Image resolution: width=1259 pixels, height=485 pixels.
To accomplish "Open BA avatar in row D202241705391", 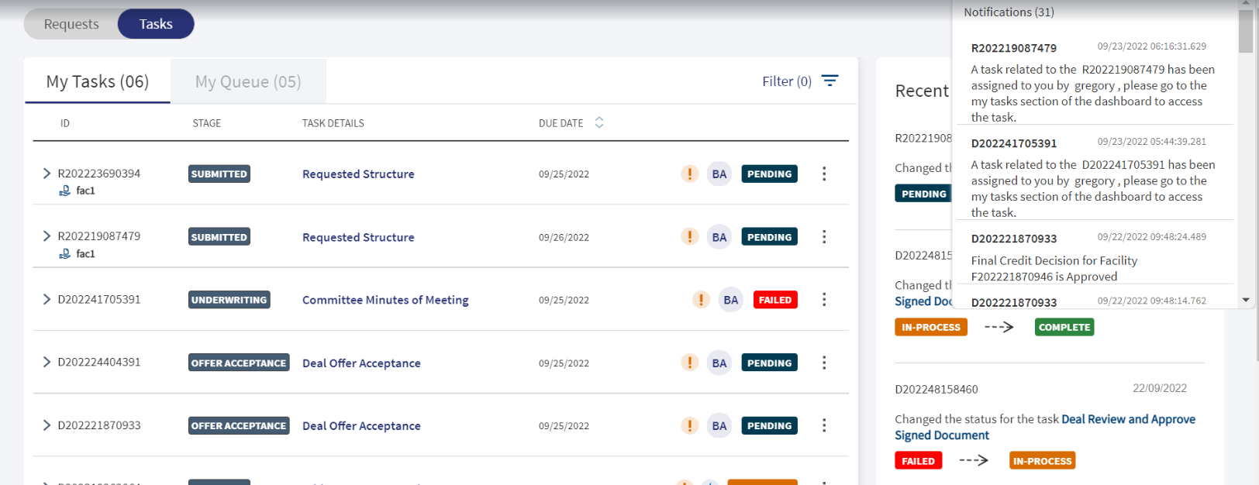I will point(731,300).
